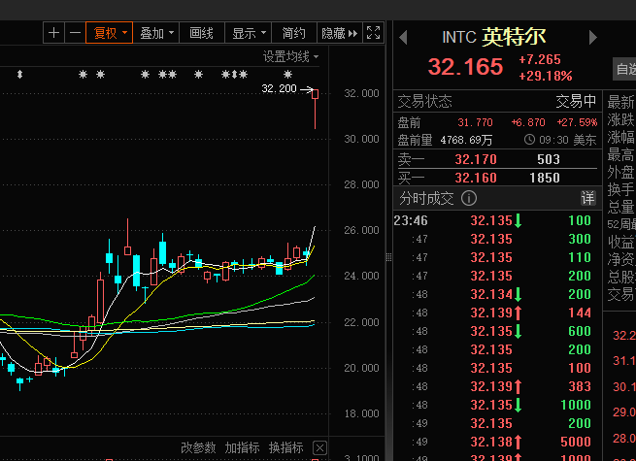Screen dimensions: 636x461
Task: Click 换指标 to switch indicator
Action: [x=285, y=447]
